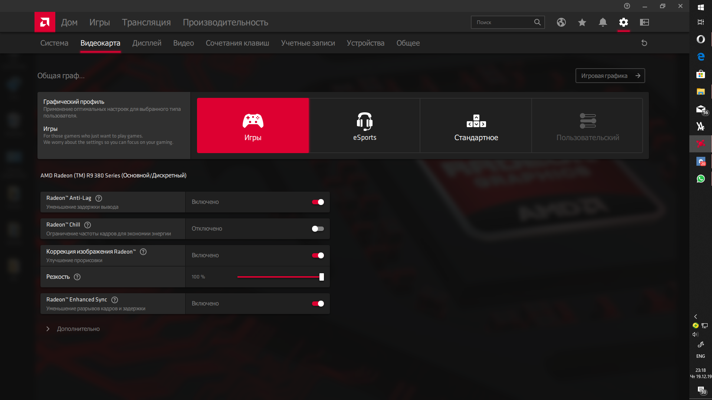Switch to Сочетания клавиш tab
Image resolution: width=712 pixels, height=400 pixels.
[x=237, y=43]
